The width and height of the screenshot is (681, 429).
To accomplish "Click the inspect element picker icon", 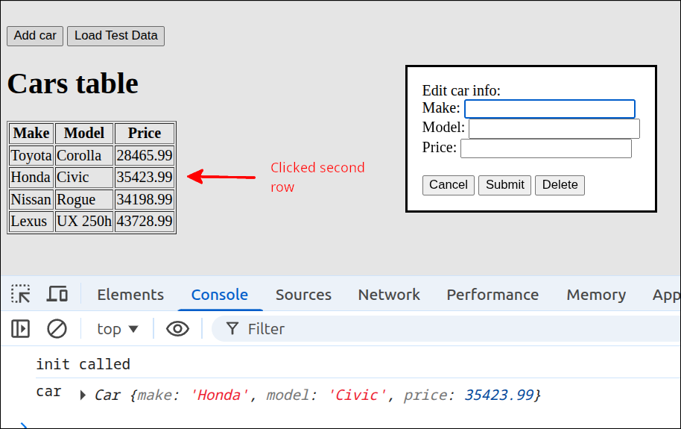I will pos(21,294).
